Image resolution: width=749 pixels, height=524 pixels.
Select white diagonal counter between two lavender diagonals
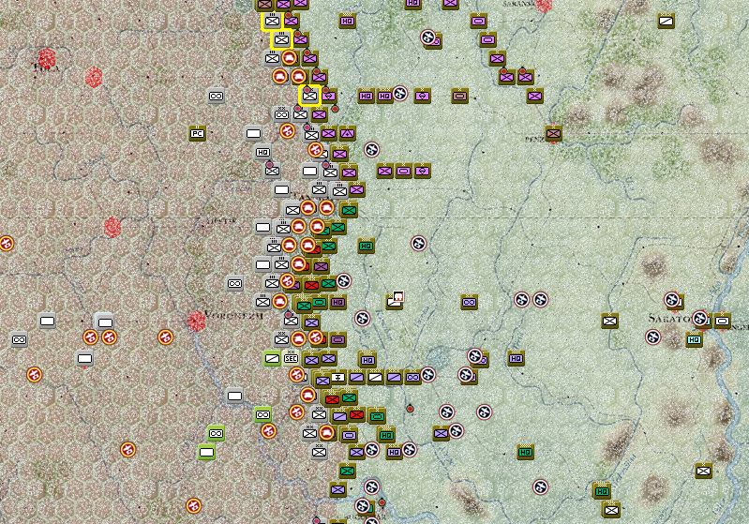[376, 378]
